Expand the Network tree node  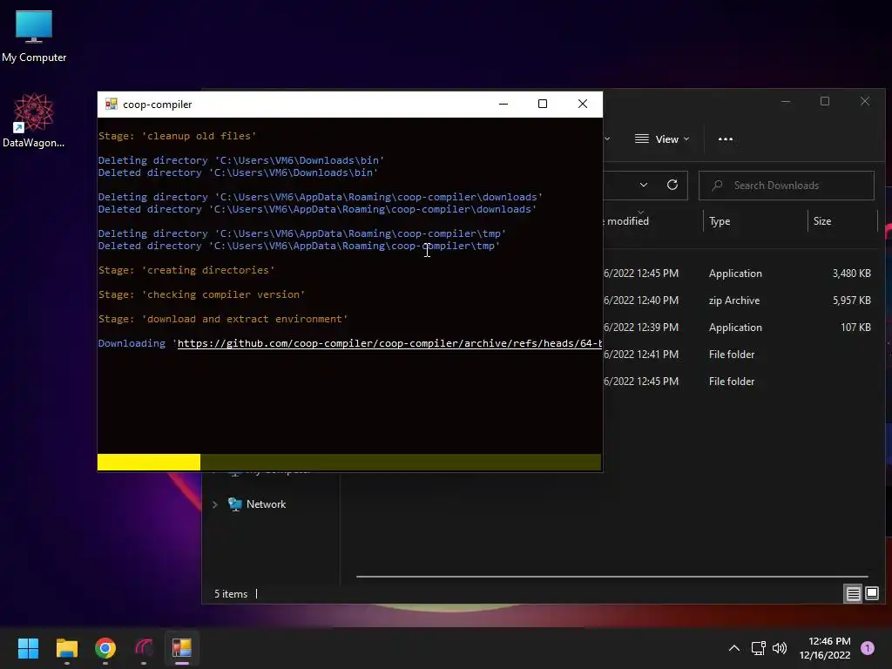coord(214,504)
